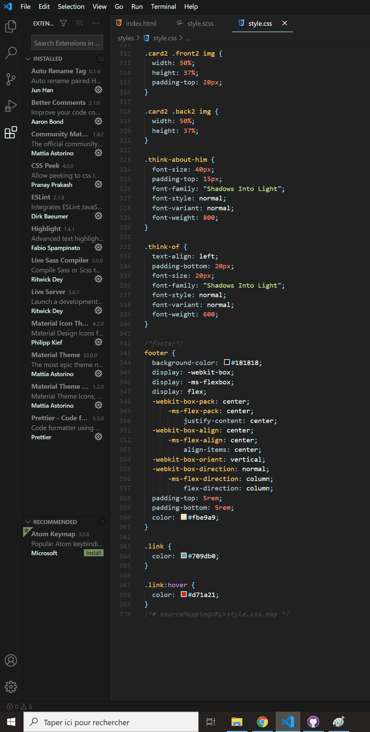Open the Terminal menu
This screenshot has height=732, width=370.
point(163,7)
